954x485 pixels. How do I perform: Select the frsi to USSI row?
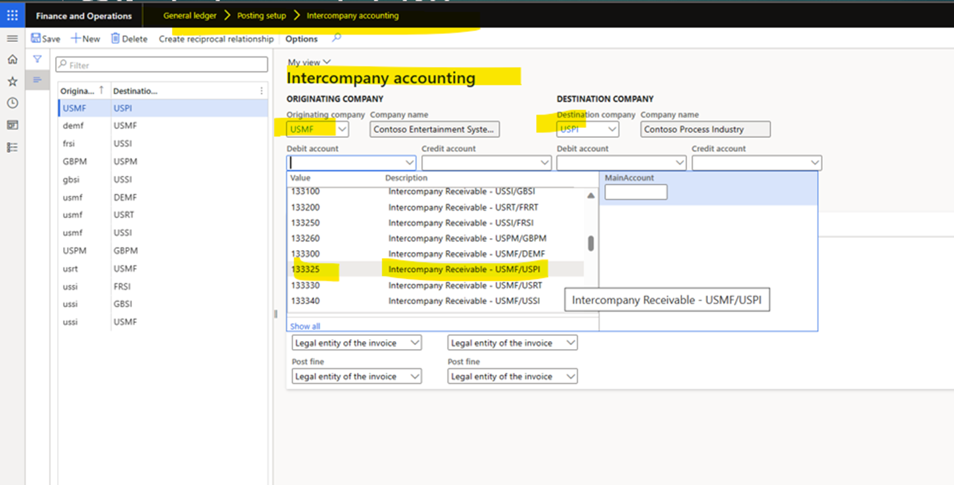point(163,143)
